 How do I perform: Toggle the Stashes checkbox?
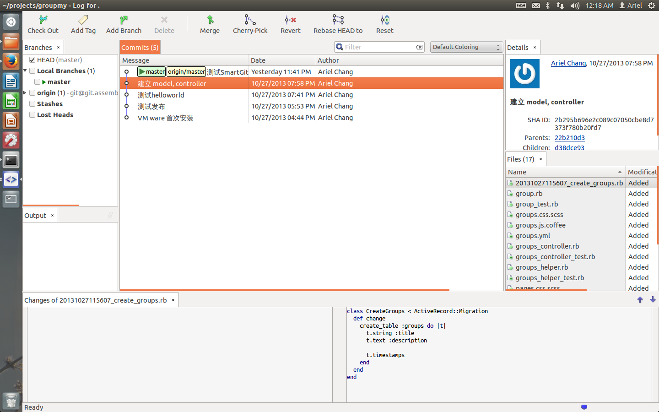(32, 104)
